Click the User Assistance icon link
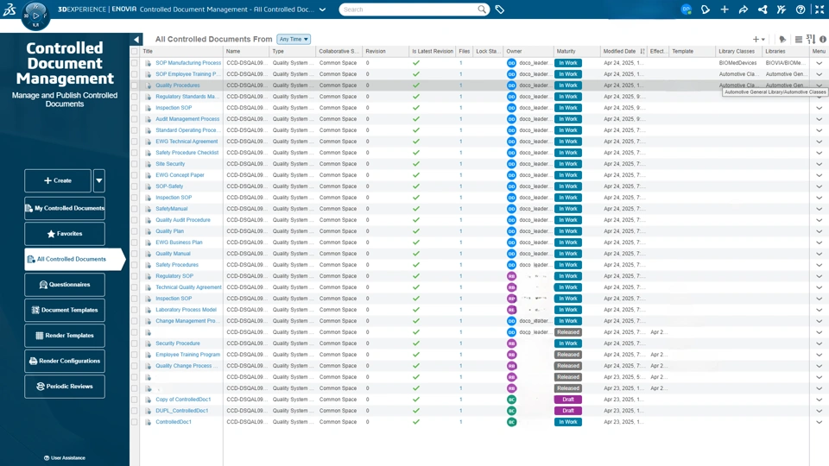The width and height of the screenshot is (829, 466). coord(65,458)
